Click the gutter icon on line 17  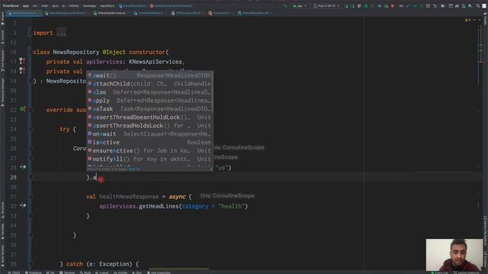(22, 61)
